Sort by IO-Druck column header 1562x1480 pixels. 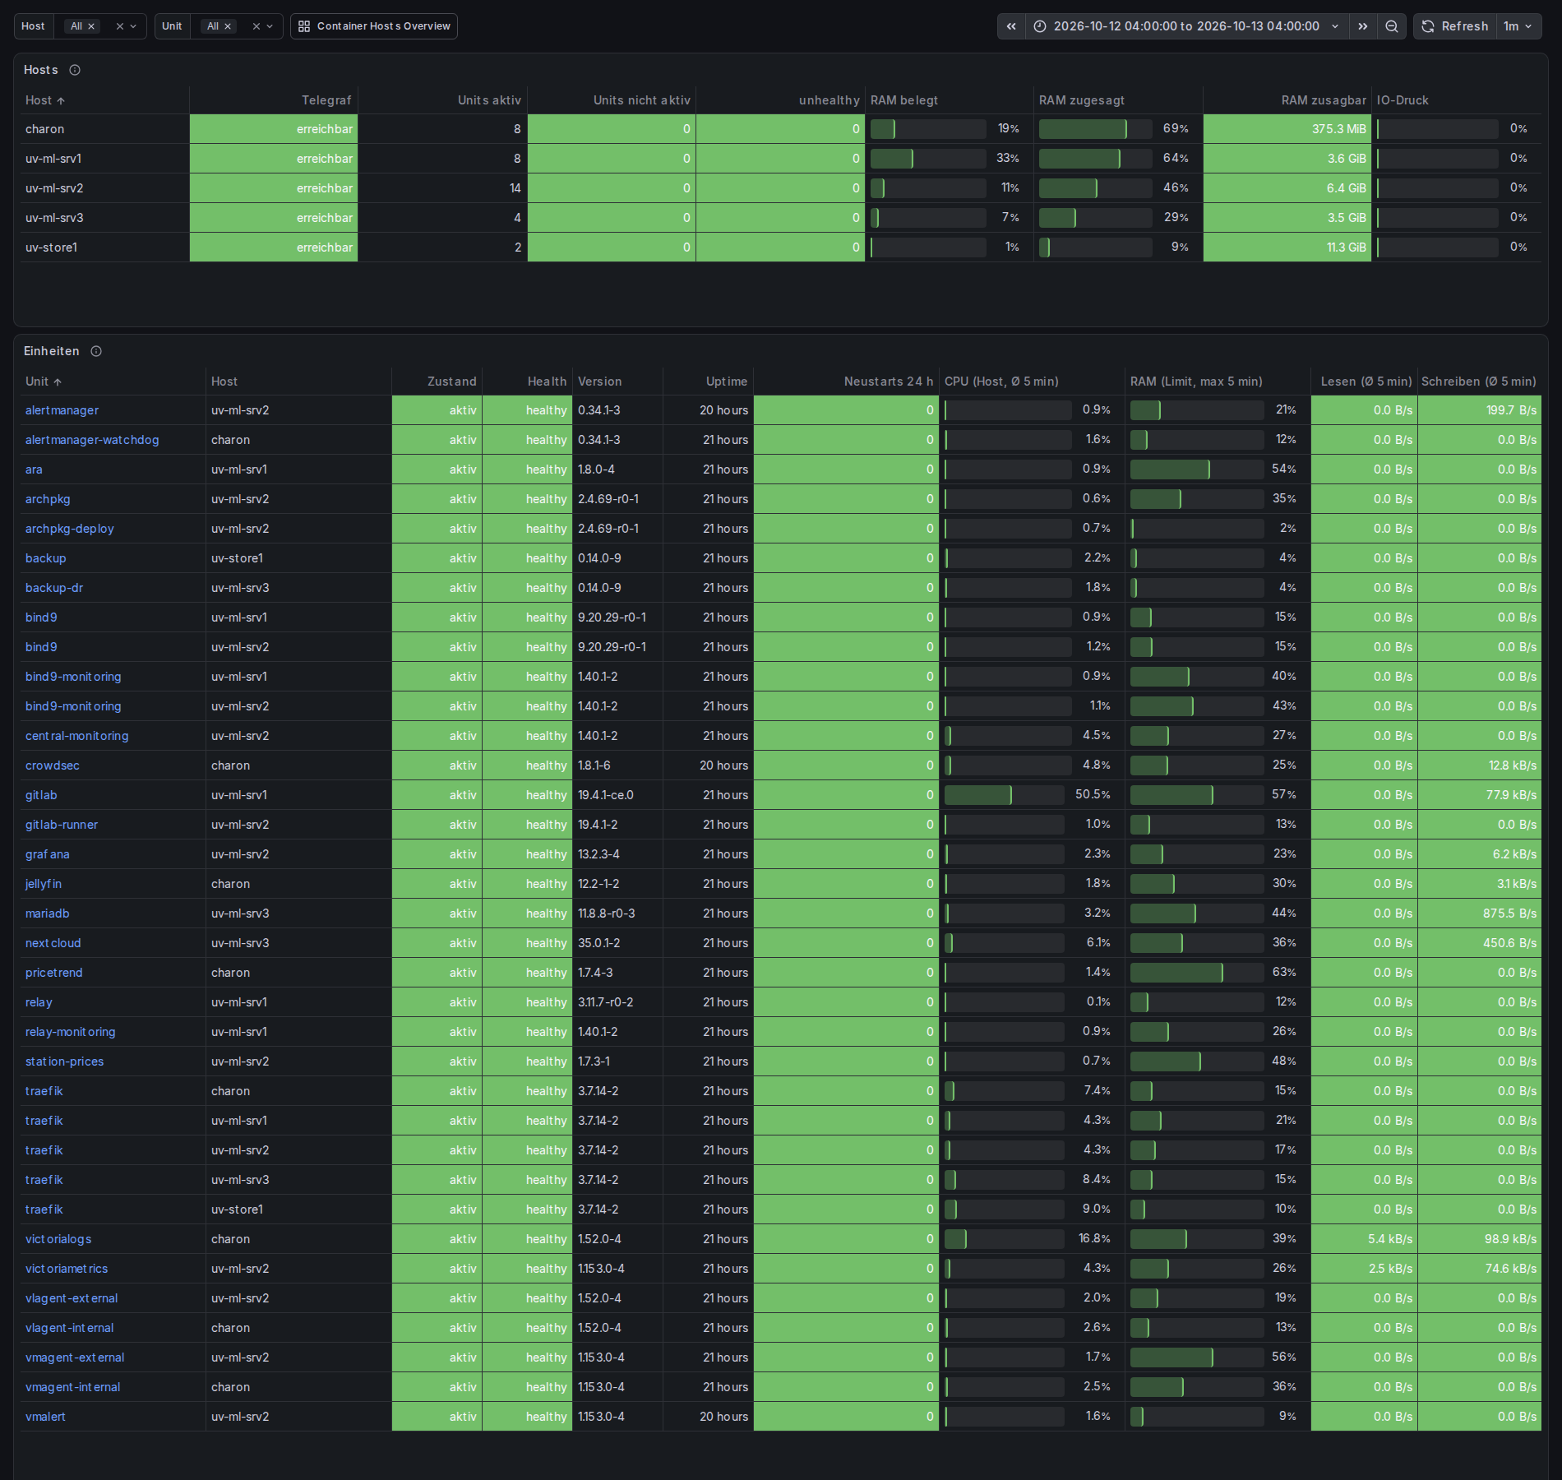tap(1403, 100)
